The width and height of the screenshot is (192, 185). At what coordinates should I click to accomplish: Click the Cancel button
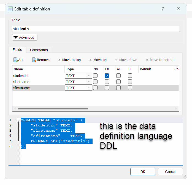[170, 172]
